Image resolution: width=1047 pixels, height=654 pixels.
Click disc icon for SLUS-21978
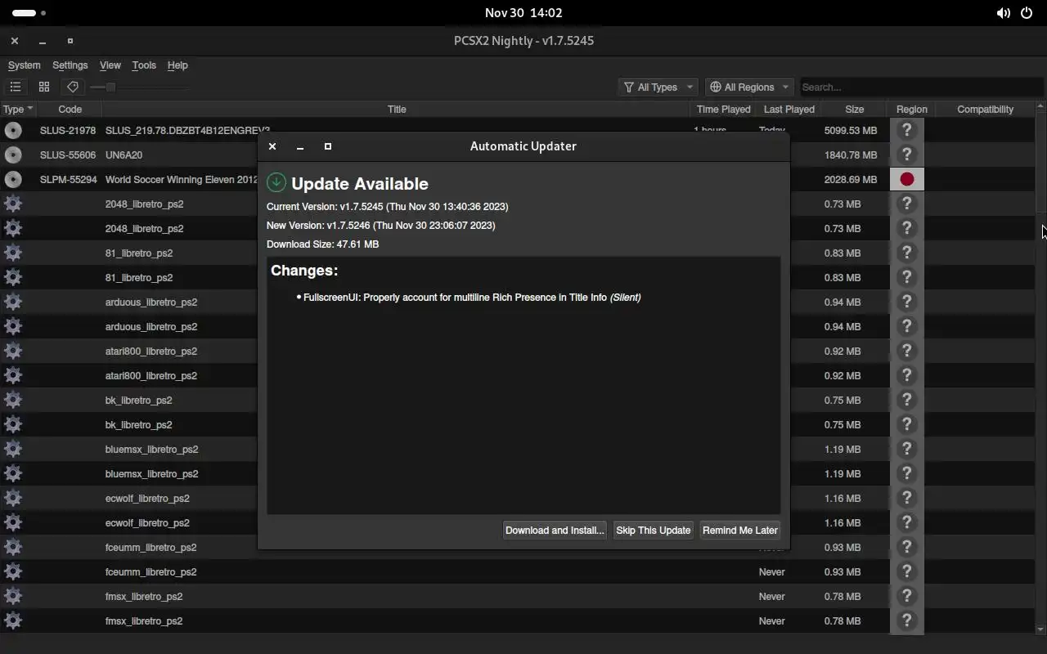(x=13, y=130)
